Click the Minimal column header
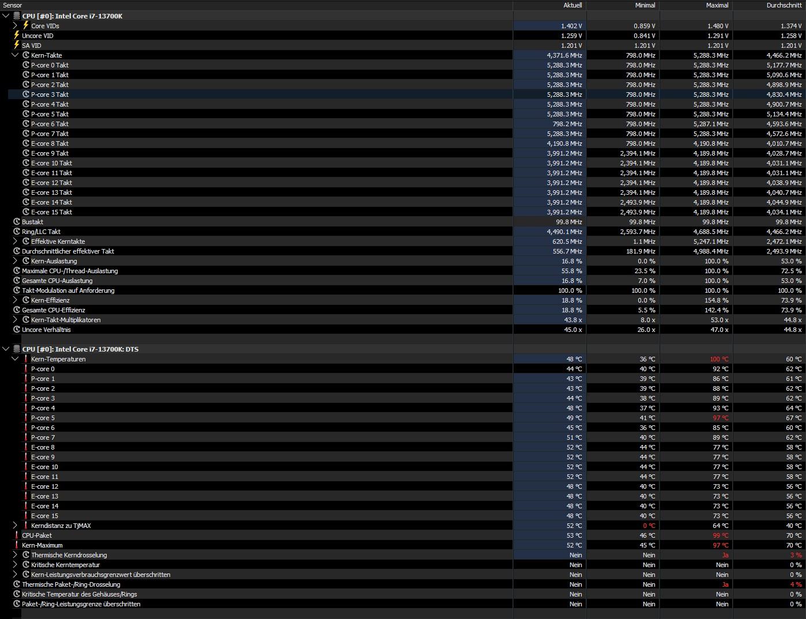The width and height of the screenshot is (806, 619). coord(623,5)
